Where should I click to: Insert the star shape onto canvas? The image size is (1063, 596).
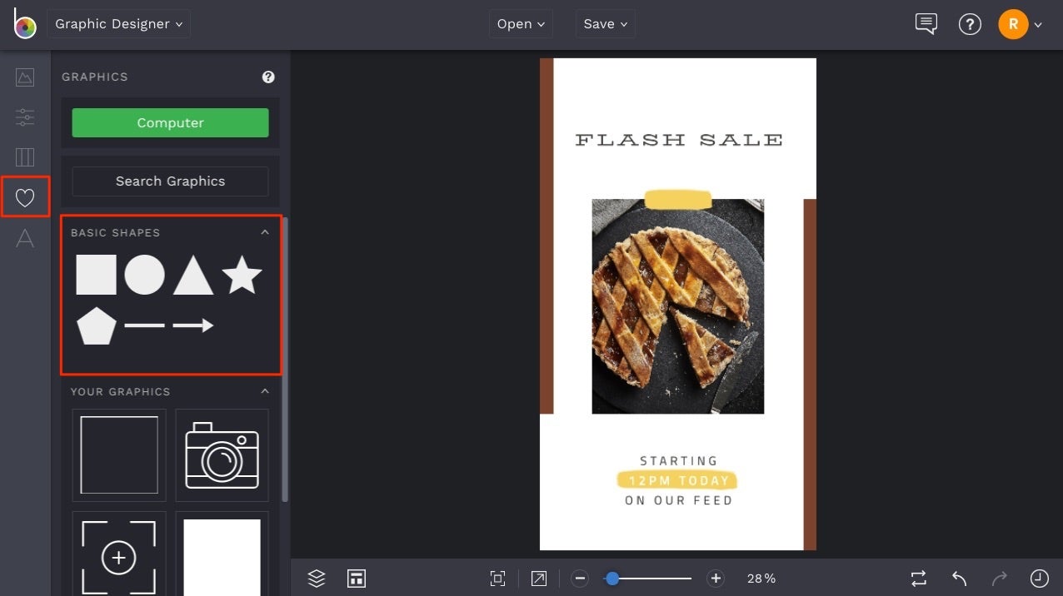242,275
